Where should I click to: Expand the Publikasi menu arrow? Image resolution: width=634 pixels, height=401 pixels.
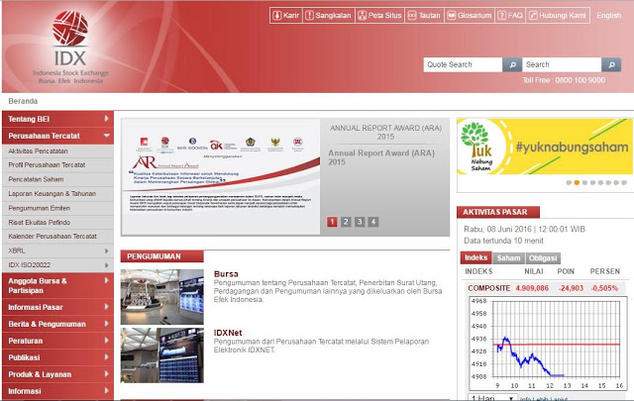coord(106,356)
